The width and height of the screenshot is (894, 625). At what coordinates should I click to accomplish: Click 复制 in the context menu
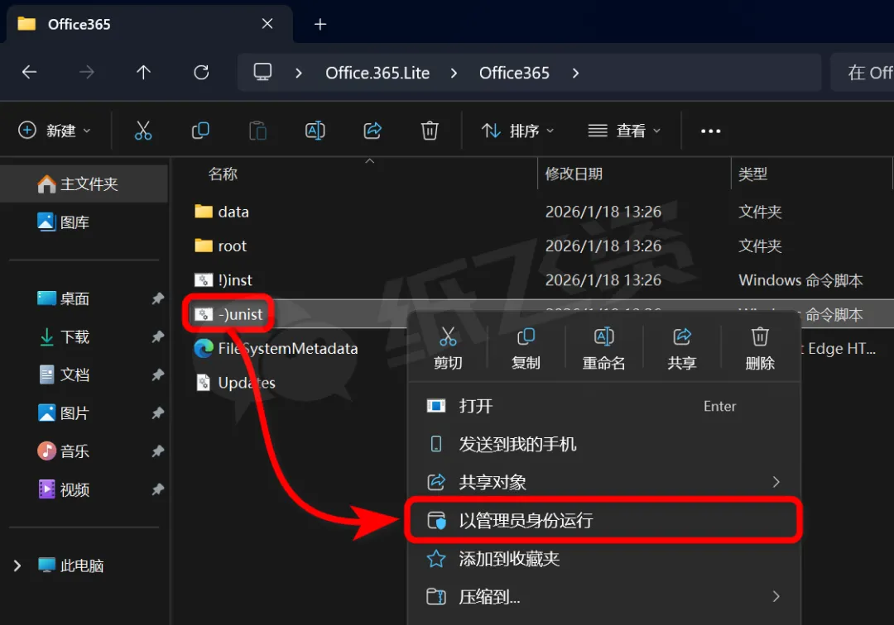[x=526, y=348]
